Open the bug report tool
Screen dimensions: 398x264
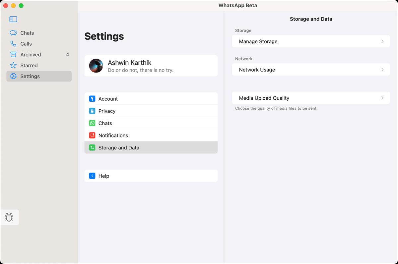(9, 217)
